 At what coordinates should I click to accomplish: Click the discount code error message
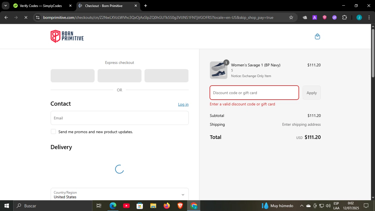pyautogui.click(x=242, y=104)
